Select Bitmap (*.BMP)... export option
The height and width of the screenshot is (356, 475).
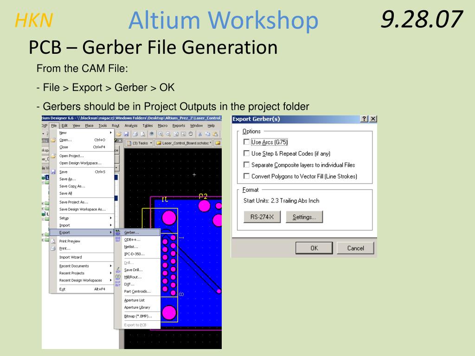tap(138, 316)
